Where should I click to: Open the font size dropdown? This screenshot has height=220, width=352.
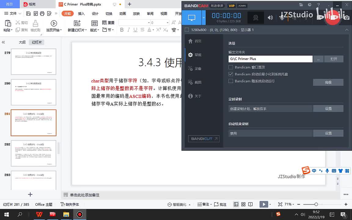[167, 23]
